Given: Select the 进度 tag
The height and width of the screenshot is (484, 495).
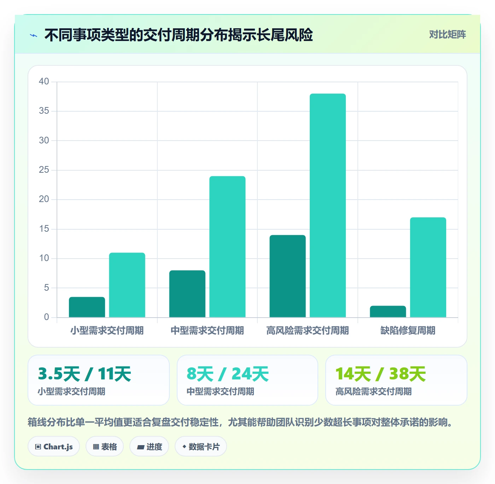Looking at the screenshot, I should (x=149, y=447).
